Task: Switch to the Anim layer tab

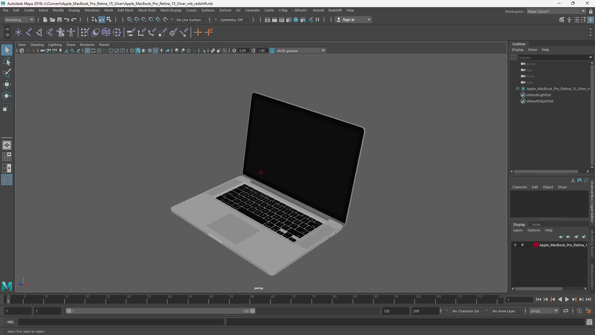Action: [536, 225]
